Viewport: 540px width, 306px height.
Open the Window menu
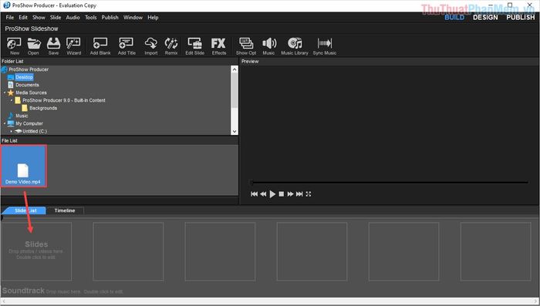[x=133, y=17]
